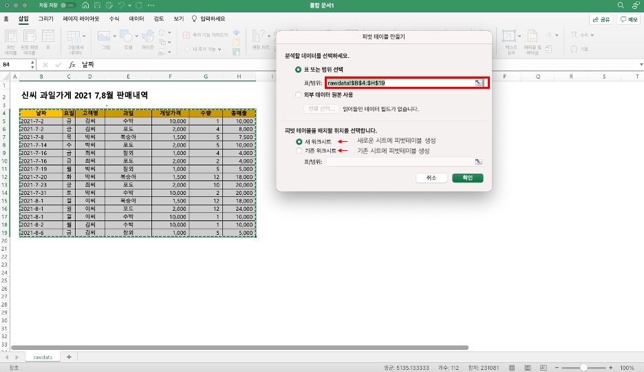Viewport: 644px width, 372px height.
Task: Choose the '외부 데이터 원본 사용' radio button
Action: [x=298, y=94]
